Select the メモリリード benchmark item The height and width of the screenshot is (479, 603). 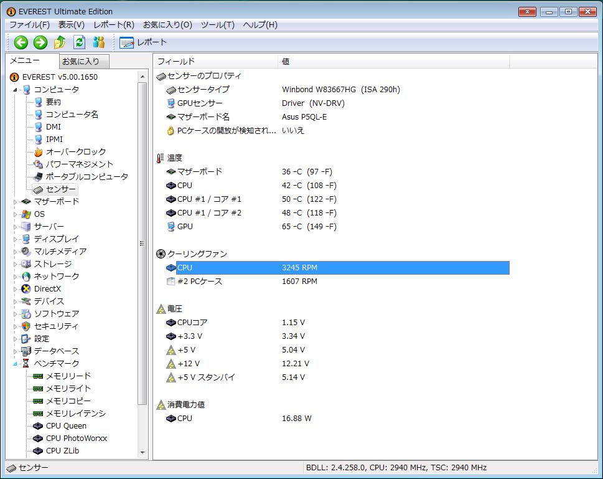[68, 376]
